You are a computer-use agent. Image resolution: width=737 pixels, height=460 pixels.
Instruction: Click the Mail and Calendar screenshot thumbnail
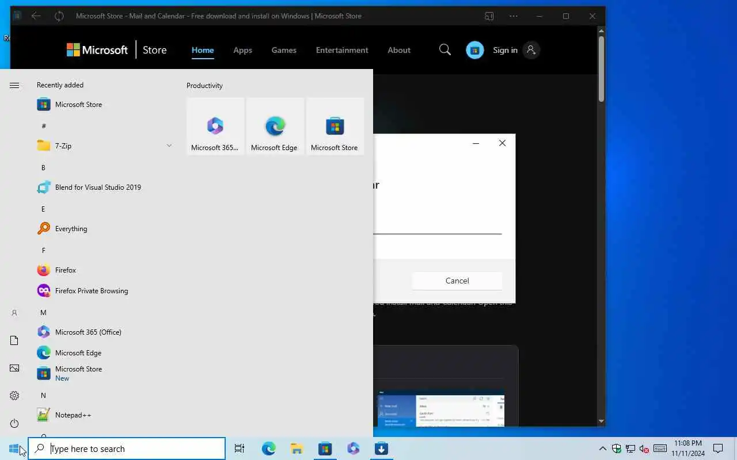[441, 409]
